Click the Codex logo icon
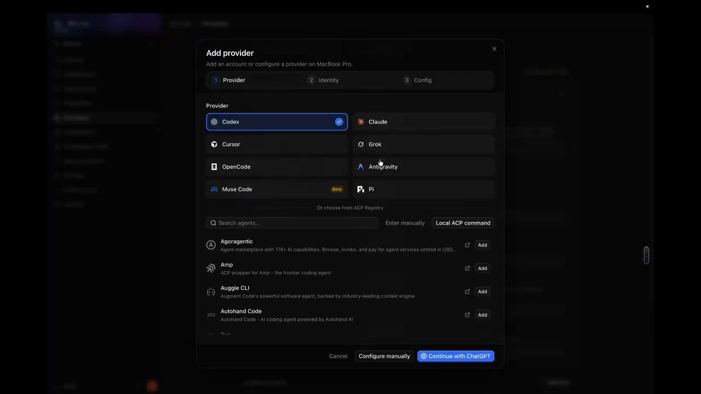 pos(214,121)
